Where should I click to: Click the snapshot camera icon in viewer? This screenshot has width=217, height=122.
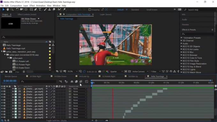pos(100,71)
